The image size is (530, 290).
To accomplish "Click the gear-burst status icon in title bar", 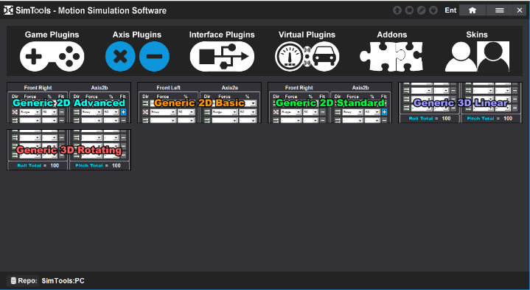I will pos(409,10).
